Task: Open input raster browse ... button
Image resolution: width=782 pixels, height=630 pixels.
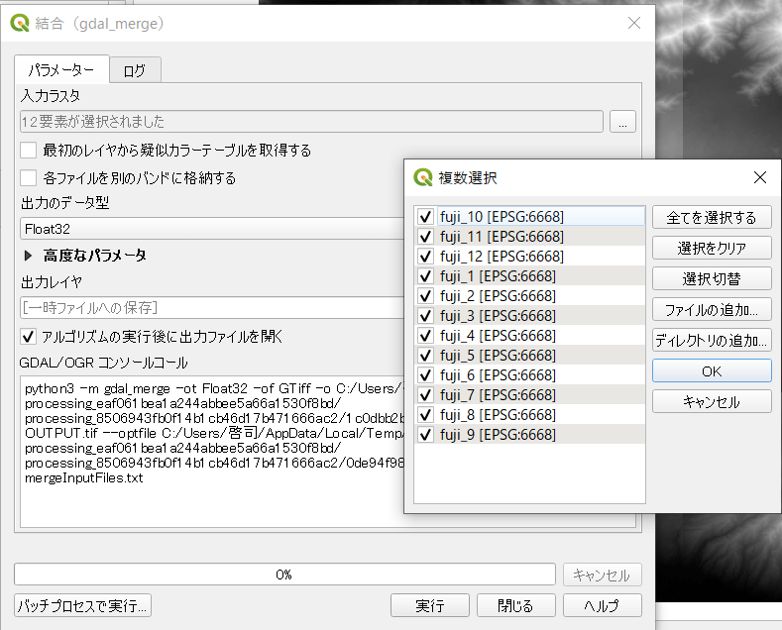Action: (x=622, y=122)
